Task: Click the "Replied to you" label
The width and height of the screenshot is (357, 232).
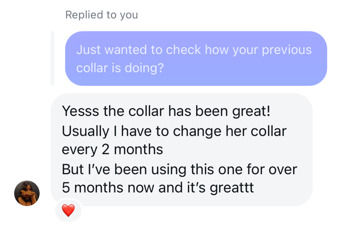Action: pyautogui.click(x=102, y=15)
